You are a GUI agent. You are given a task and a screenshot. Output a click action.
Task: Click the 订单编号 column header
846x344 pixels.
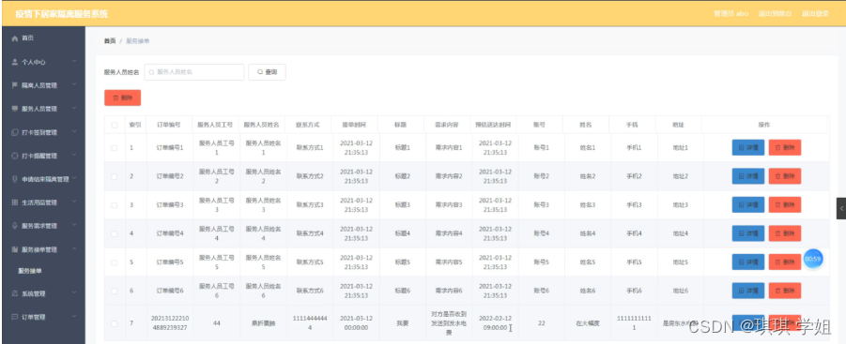click(x=169, y=125)
